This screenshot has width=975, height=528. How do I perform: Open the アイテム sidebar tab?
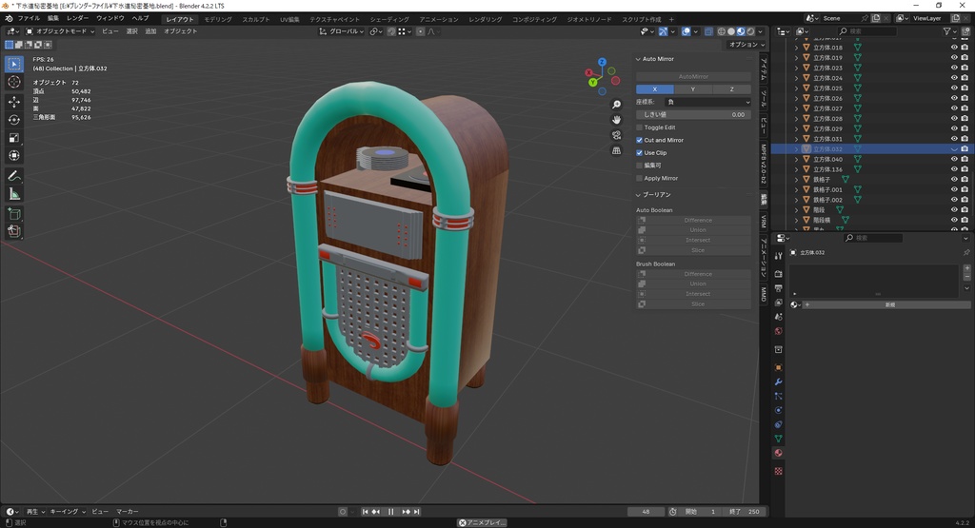(764, 68)
